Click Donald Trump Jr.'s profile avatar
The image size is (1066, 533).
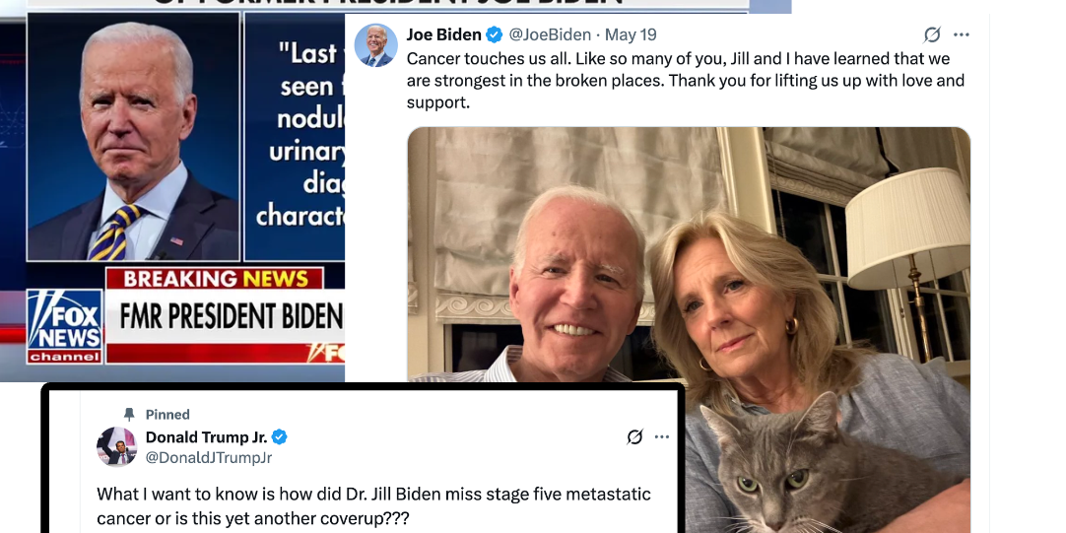(x=116, y=446)
